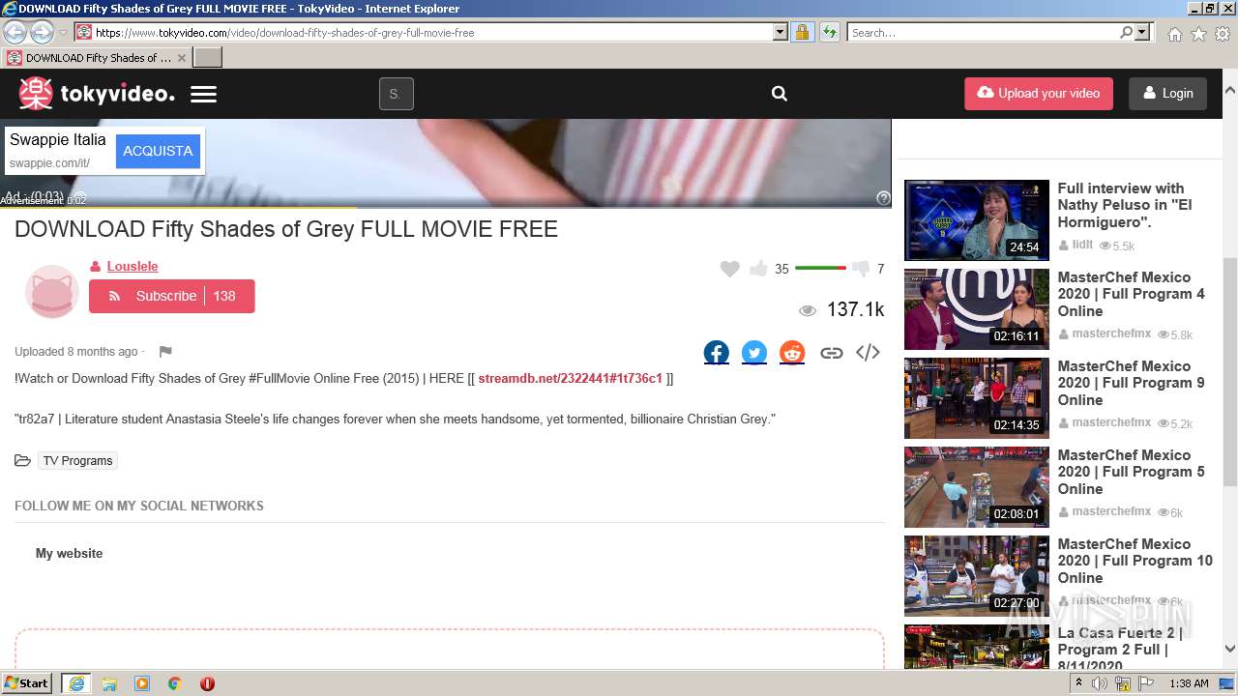Click ad info question mark icon
This screenshot has width=1238, height=696.
tap(883, 197)
